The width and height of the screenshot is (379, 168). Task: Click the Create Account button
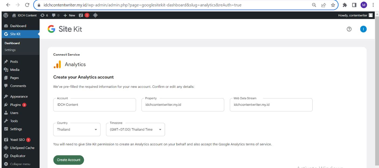point(69,160)
